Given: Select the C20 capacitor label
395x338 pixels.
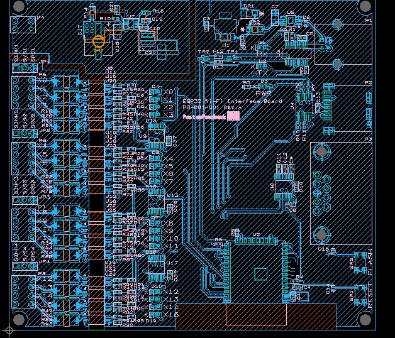Looking at the screenshot, I should [151, 53].
